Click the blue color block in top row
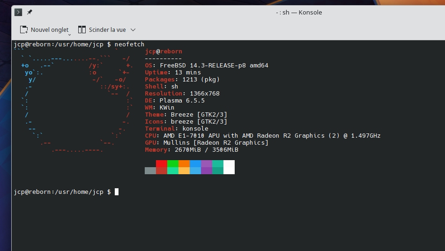The image size is (445, 251). [x=195, y=163]
